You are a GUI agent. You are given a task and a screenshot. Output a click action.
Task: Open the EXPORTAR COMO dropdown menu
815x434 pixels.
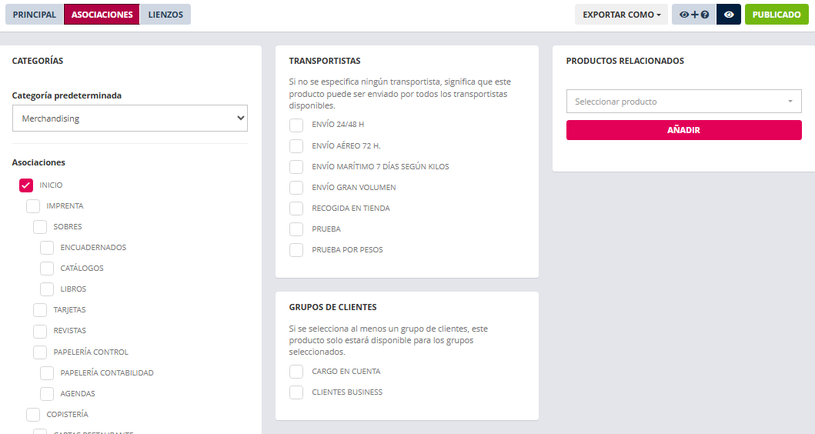[622, 15]
